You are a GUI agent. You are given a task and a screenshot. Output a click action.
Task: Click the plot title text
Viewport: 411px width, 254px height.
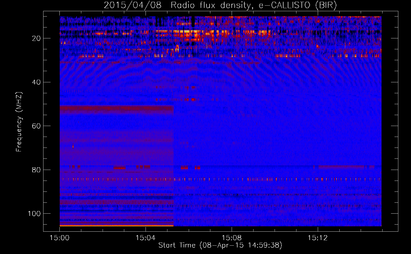click(220, 5)
